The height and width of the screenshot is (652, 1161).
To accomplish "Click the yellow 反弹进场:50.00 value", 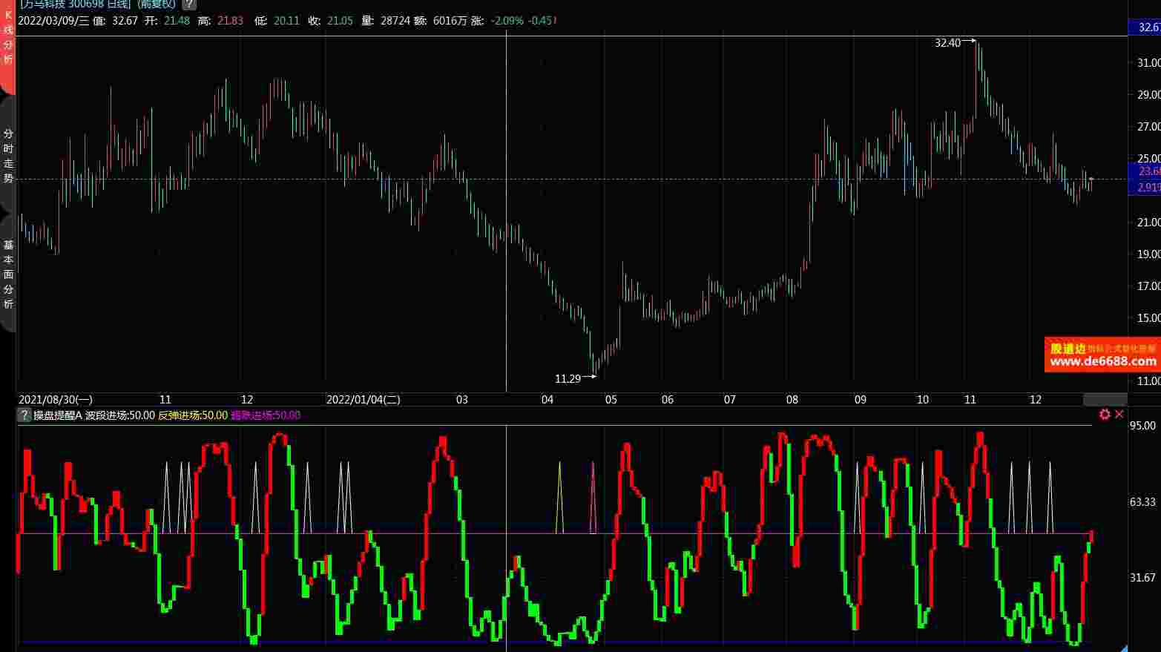I will [193, 415].
